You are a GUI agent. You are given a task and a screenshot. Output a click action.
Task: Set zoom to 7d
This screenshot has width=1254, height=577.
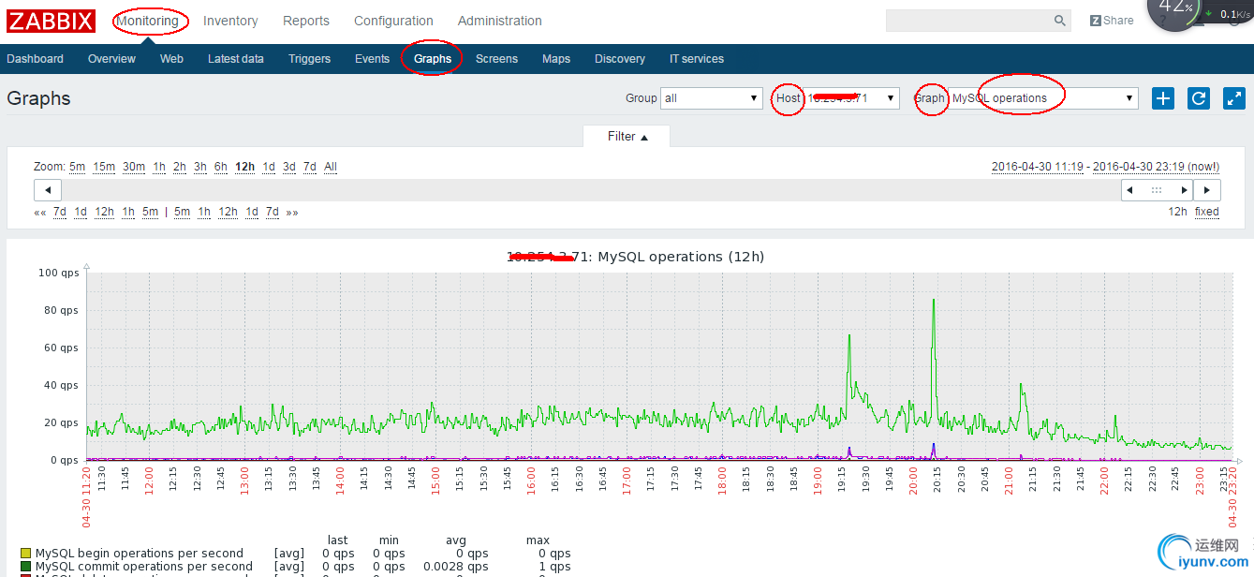click(x=310, y=167)
